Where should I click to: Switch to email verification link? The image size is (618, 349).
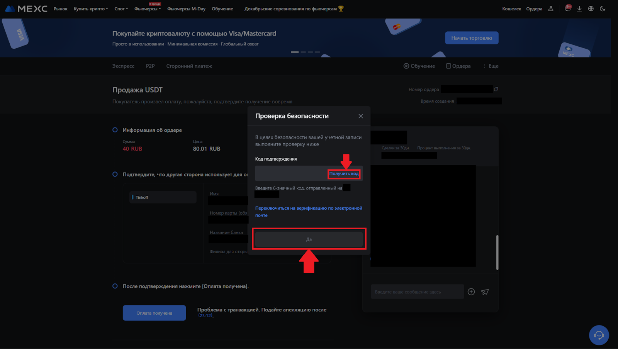[309, 212]
